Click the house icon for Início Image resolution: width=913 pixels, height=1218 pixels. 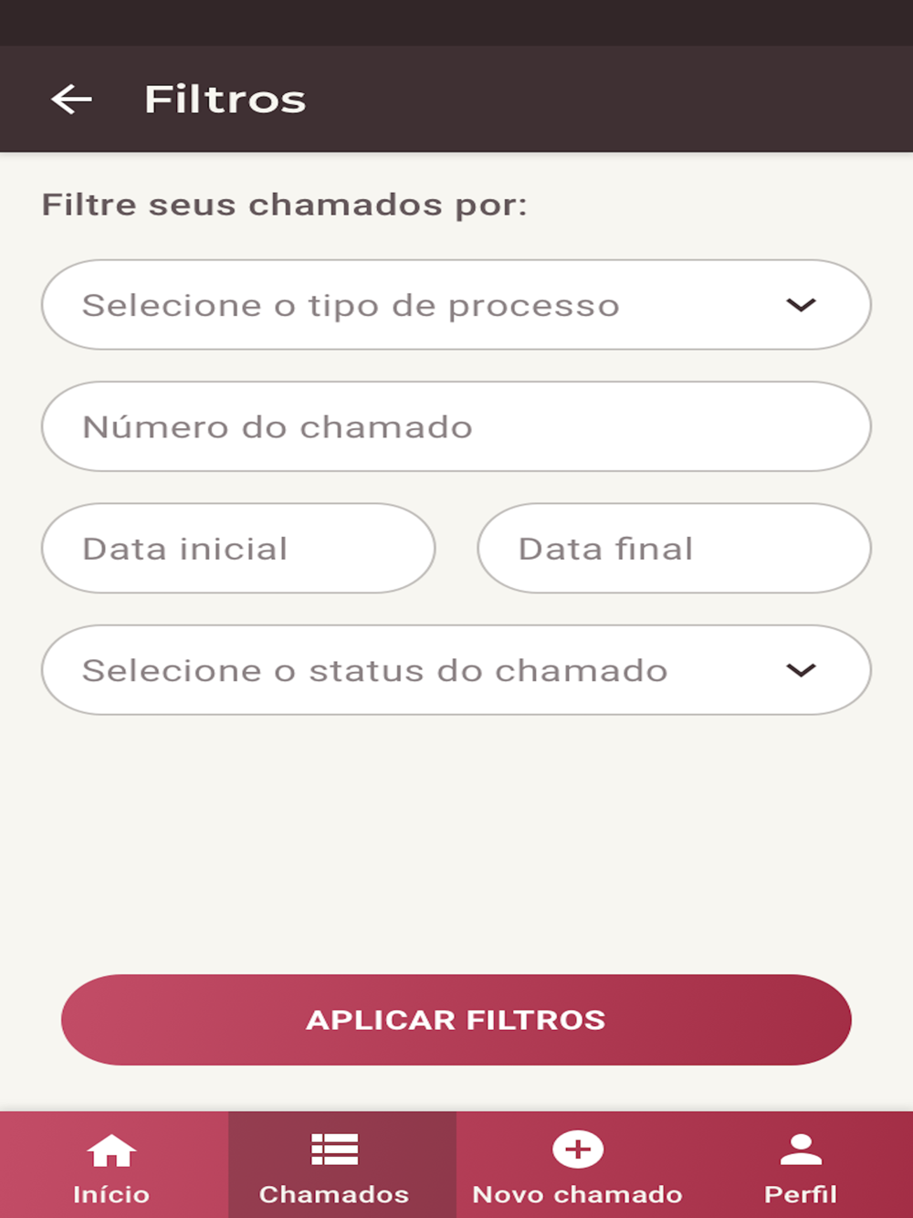[x=111, y=1150]
